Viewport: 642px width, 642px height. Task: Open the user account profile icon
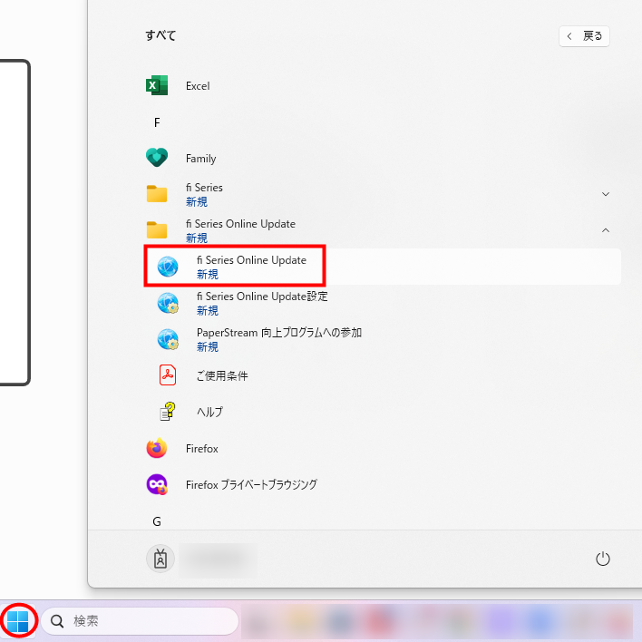click(160, 559)
